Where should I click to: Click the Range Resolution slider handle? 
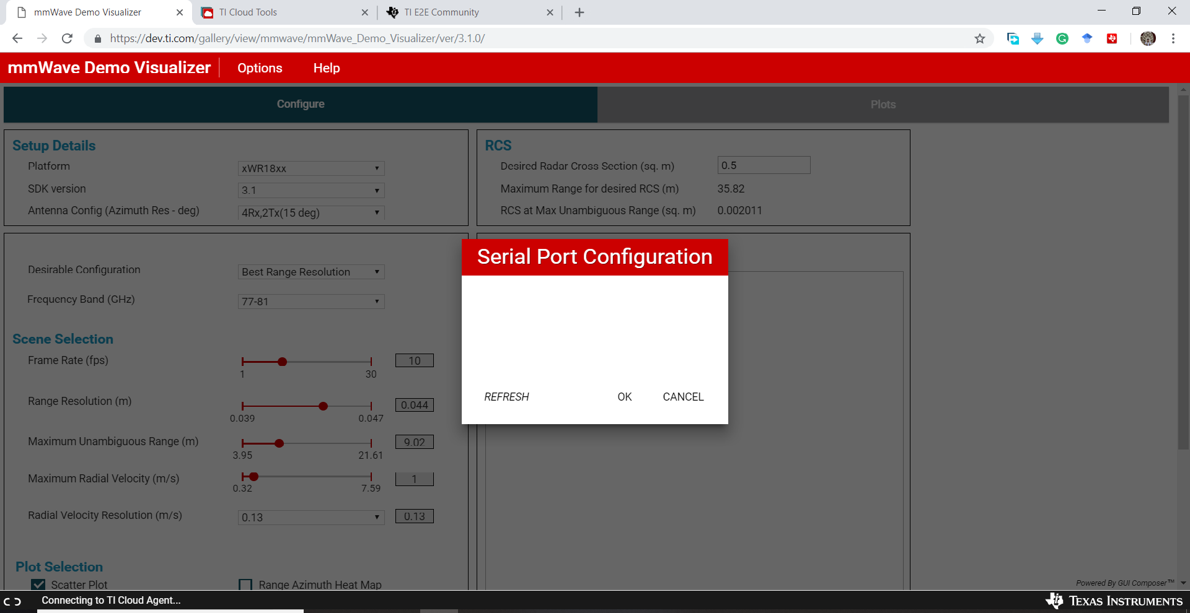click(323, 406)
